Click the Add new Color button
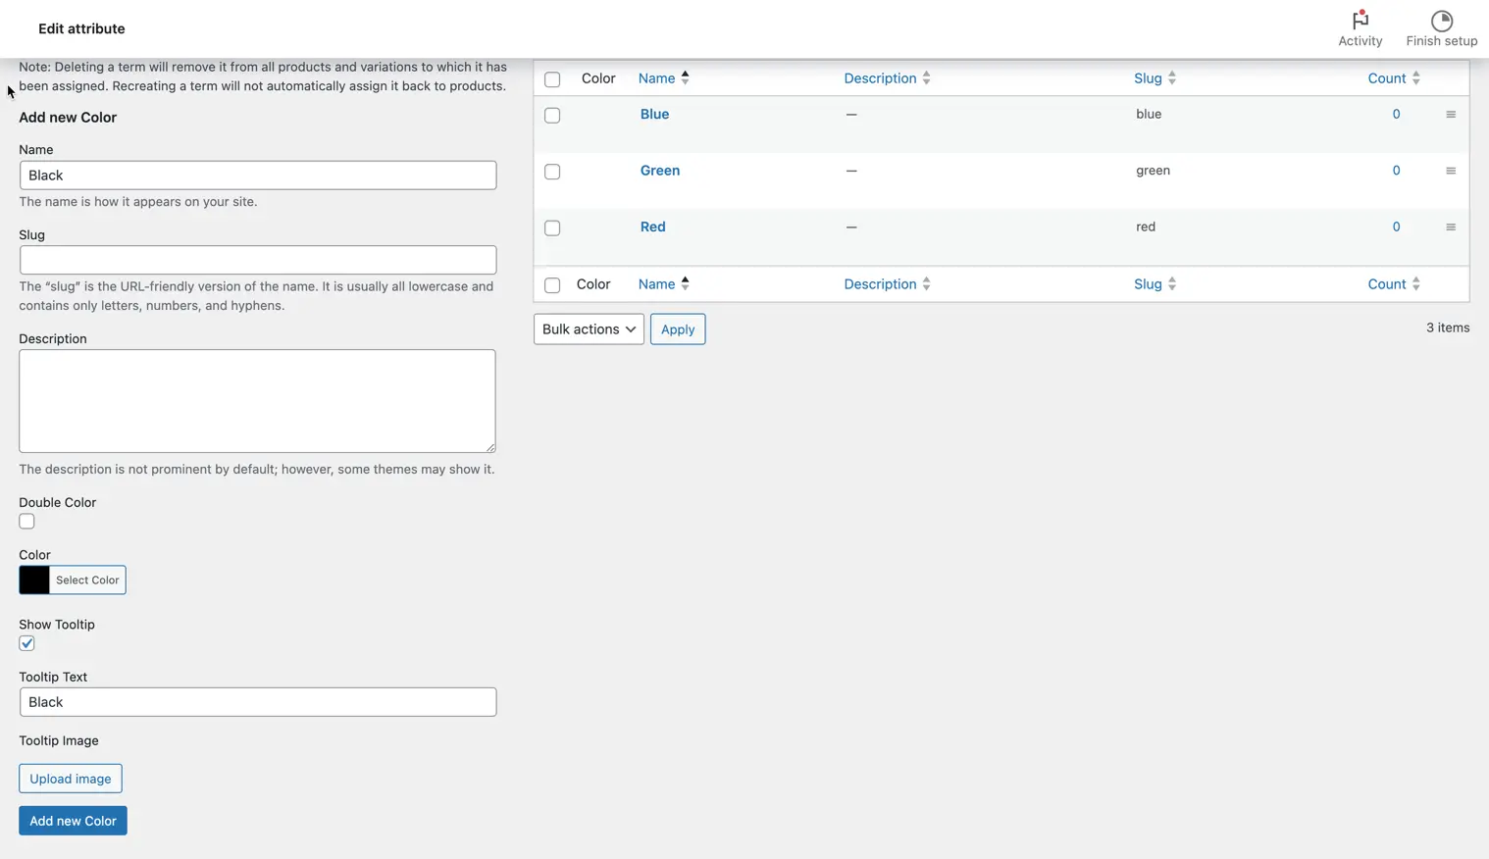This screenshot has height=859, width=1489. pos(73,821)
